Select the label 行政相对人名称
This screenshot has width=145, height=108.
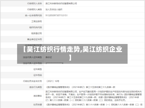coord(35,3)
